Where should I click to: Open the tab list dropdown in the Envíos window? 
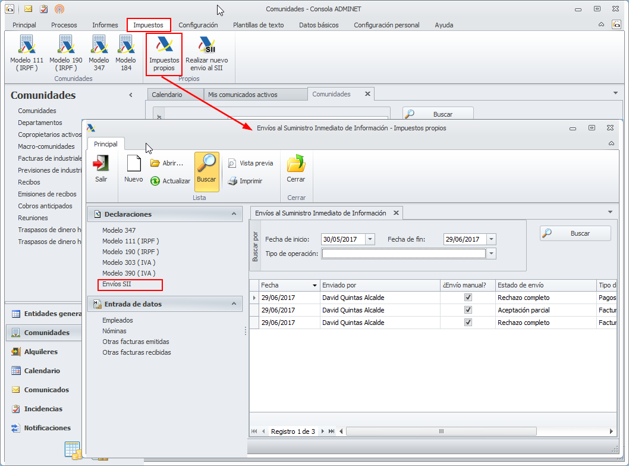coord(610,212)
